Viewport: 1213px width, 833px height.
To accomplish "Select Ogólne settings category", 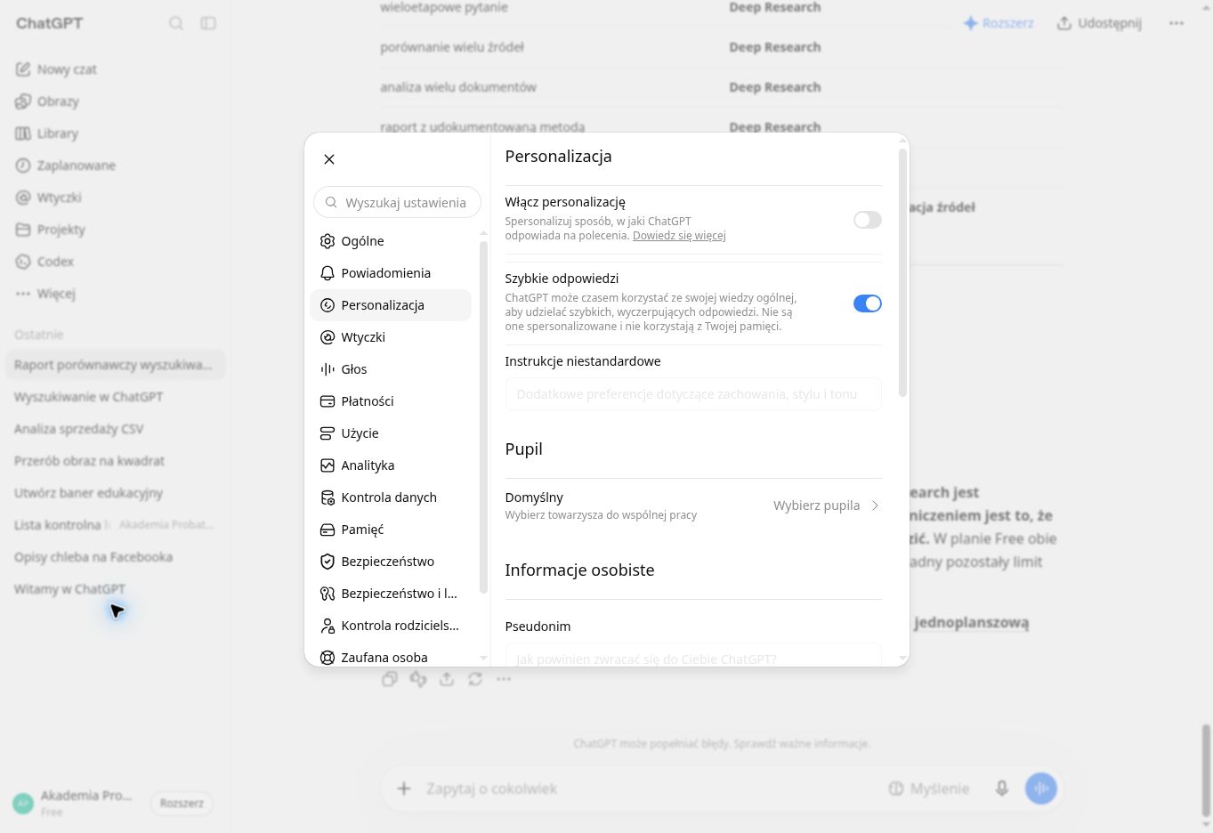I will click(x=391, y=241).
